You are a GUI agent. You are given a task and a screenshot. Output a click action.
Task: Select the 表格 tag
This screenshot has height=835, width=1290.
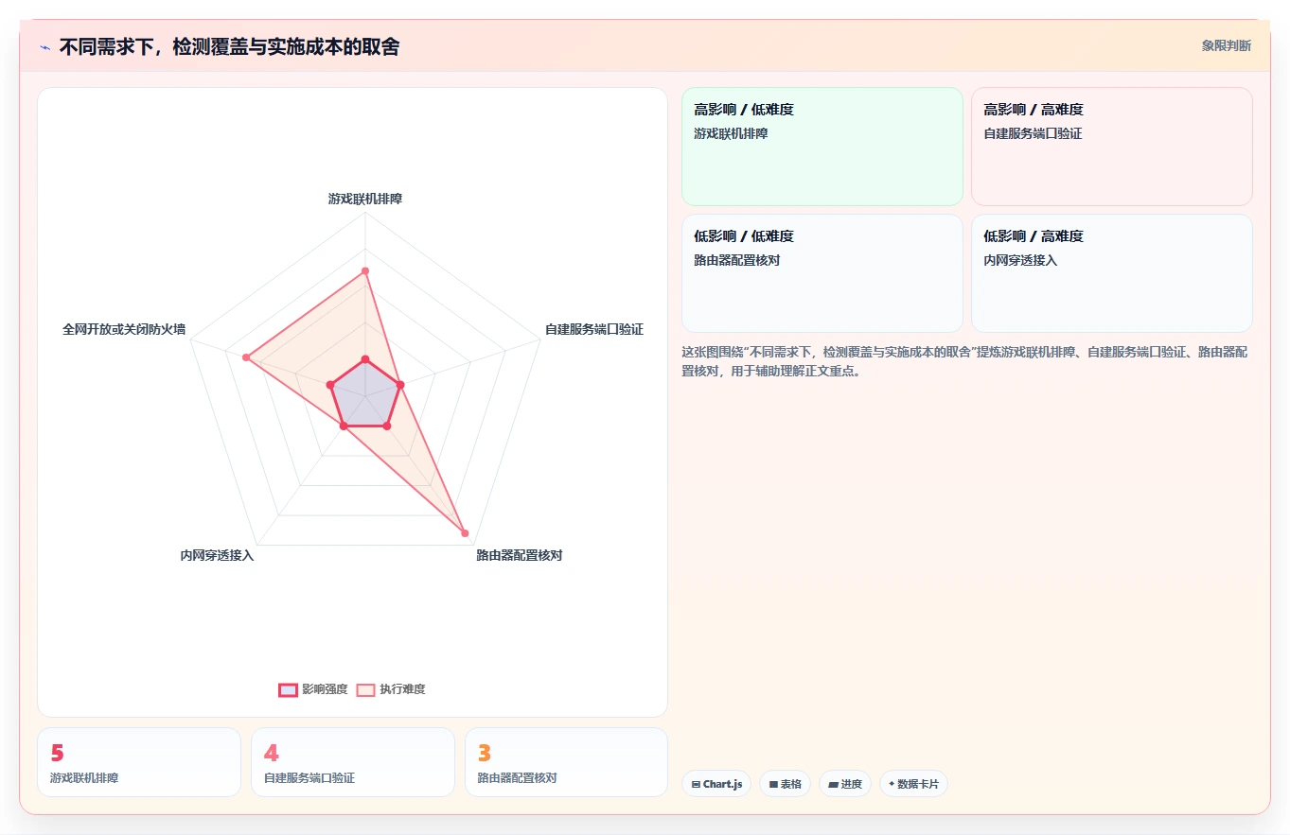[x=785, y=784]
